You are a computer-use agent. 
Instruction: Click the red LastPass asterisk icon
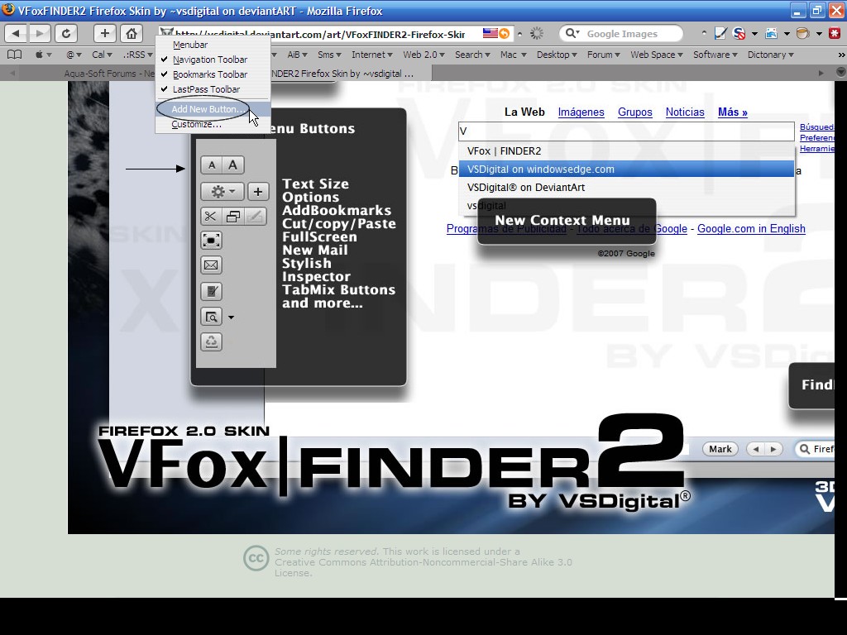point(835,33)
